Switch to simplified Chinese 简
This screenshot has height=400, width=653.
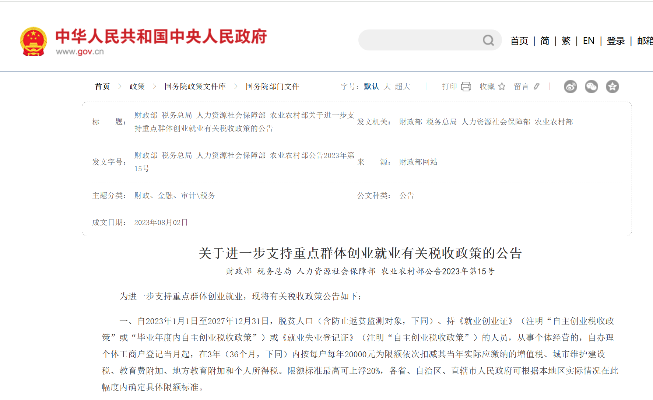tap(545, 41)
